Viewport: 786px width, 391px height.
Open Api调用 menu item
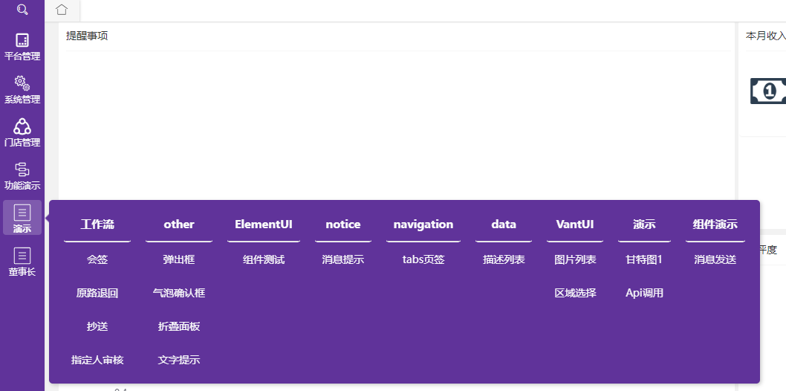[x=644, y=293]
